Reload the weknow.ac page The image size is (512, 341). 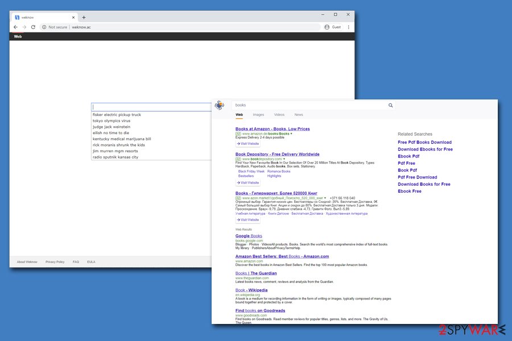point(33,27)
